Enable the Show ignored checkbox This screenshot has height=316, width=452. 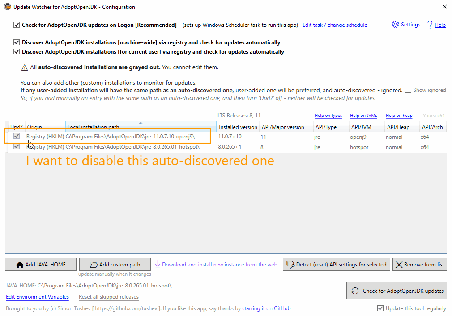click(408, 90)
